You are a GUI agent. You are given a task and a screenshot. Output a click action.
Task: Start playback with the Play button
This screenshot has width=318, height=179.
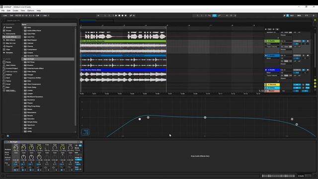coord(116,15)
